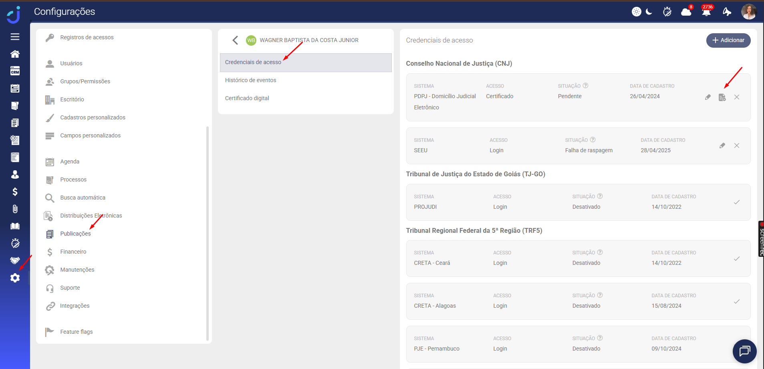The width and height of the screenshot is (764, 369).
Task: Open the live chat support widget
Action: pyautogui.click(x=744, y=351)
